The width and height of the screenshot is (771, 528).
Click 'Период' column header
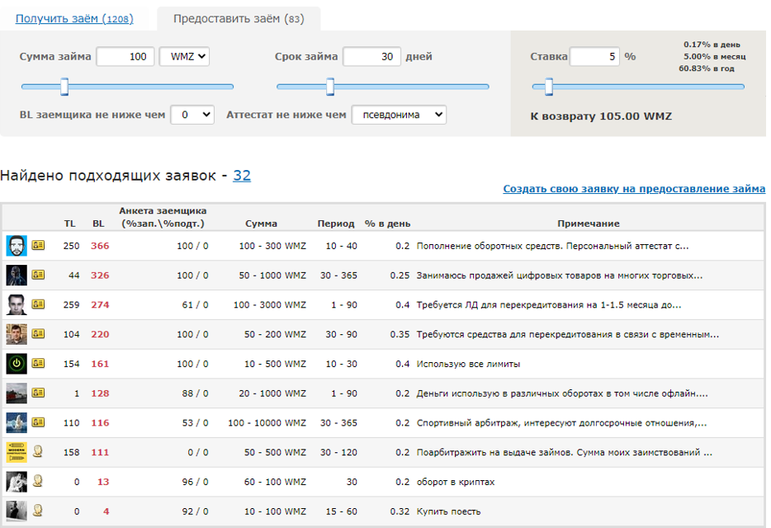click(x=336, y=224)
